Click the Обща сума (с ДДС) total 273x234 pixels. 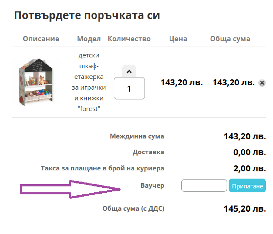pyautogui.click(x=133, y=208)
